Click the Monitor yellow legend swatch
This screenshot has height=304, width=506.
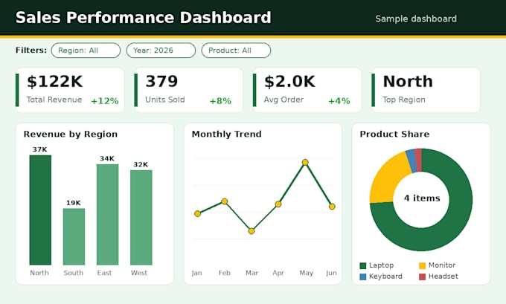pos(422,265)
